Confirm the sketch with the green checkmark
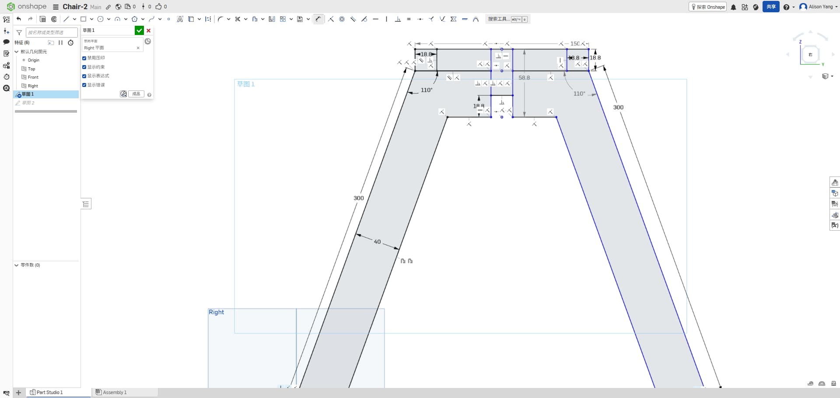Screen dimensions: 840x398 click(x=139, y=30)
